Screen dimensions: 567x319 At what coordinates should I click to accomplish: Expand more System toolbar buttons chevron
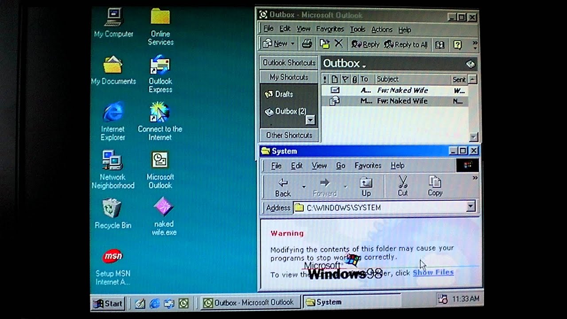point(475,178)
